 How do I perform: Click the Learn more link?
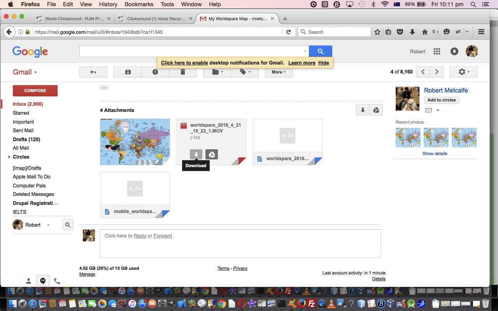point(302,63)
